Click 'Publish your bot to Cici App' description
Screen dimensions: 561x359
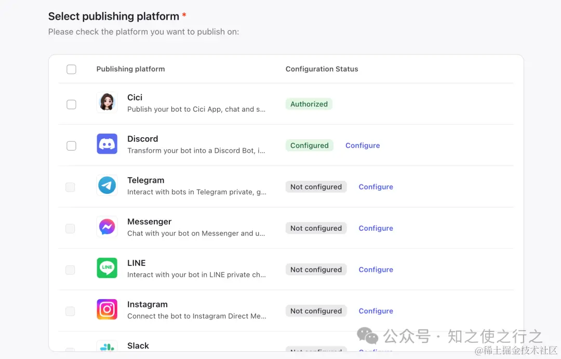click(196, 109)
